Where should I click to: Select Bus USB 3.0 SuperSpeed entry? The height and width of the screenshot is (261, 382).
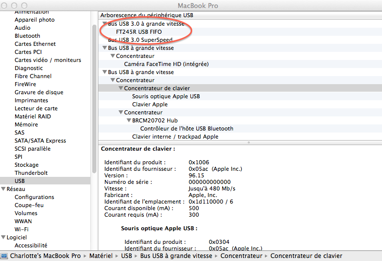[147, 40]
